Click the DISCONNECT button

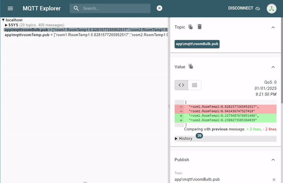coord(244,8)
